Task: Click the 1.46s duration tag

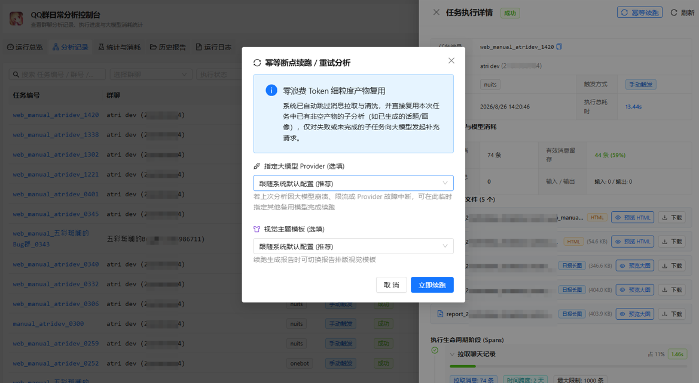Action: point(677,354)
